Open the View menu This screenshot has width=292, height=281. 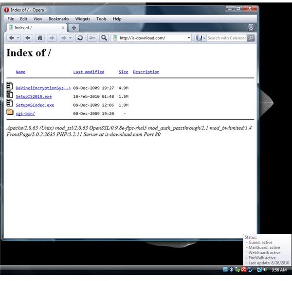tap(38, 19)
